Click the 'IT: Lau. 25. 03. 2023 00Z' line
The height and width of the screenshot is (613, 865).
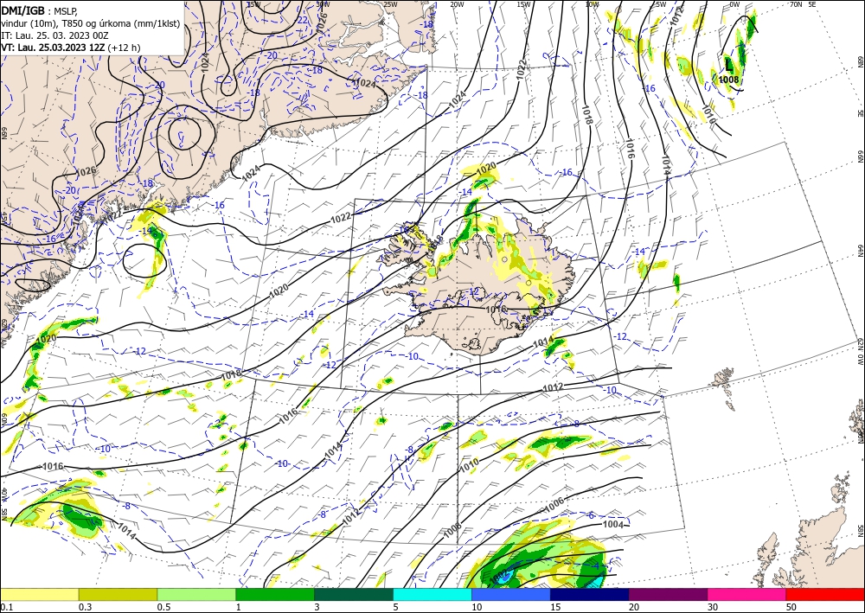tap(54, 35)
